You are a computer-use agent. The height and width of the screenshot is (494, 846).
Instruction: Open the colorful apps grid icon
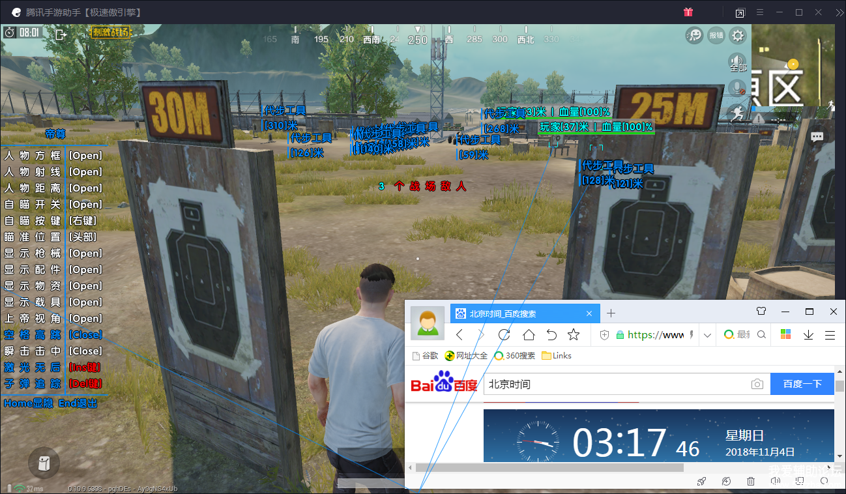click(x=786, y=335)
